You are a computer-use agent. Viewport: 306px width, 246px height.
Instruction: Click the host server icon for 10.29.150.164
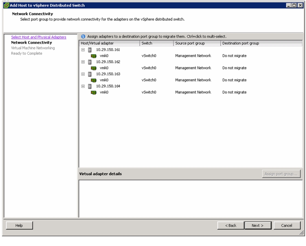tap(90, 86)
